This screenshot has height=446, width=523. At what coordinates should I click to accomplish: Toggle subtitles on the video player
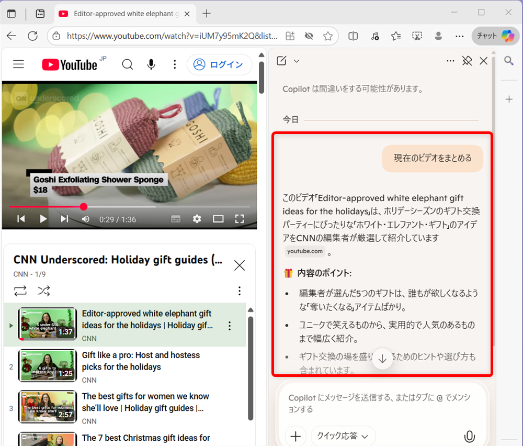pyautogui.click(x=175, y=219)
